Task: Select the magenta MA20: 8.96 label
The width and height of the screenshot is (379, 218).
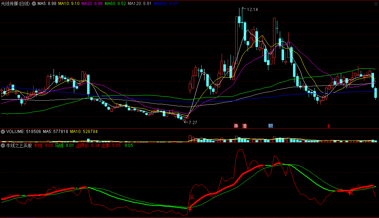Action: 92,4
